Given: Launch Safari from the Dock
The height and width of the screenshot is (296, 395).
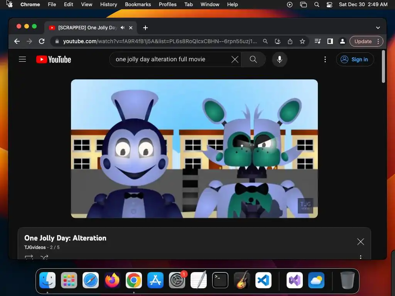Looking at the screenshot, I should click(x=91, y=280).
